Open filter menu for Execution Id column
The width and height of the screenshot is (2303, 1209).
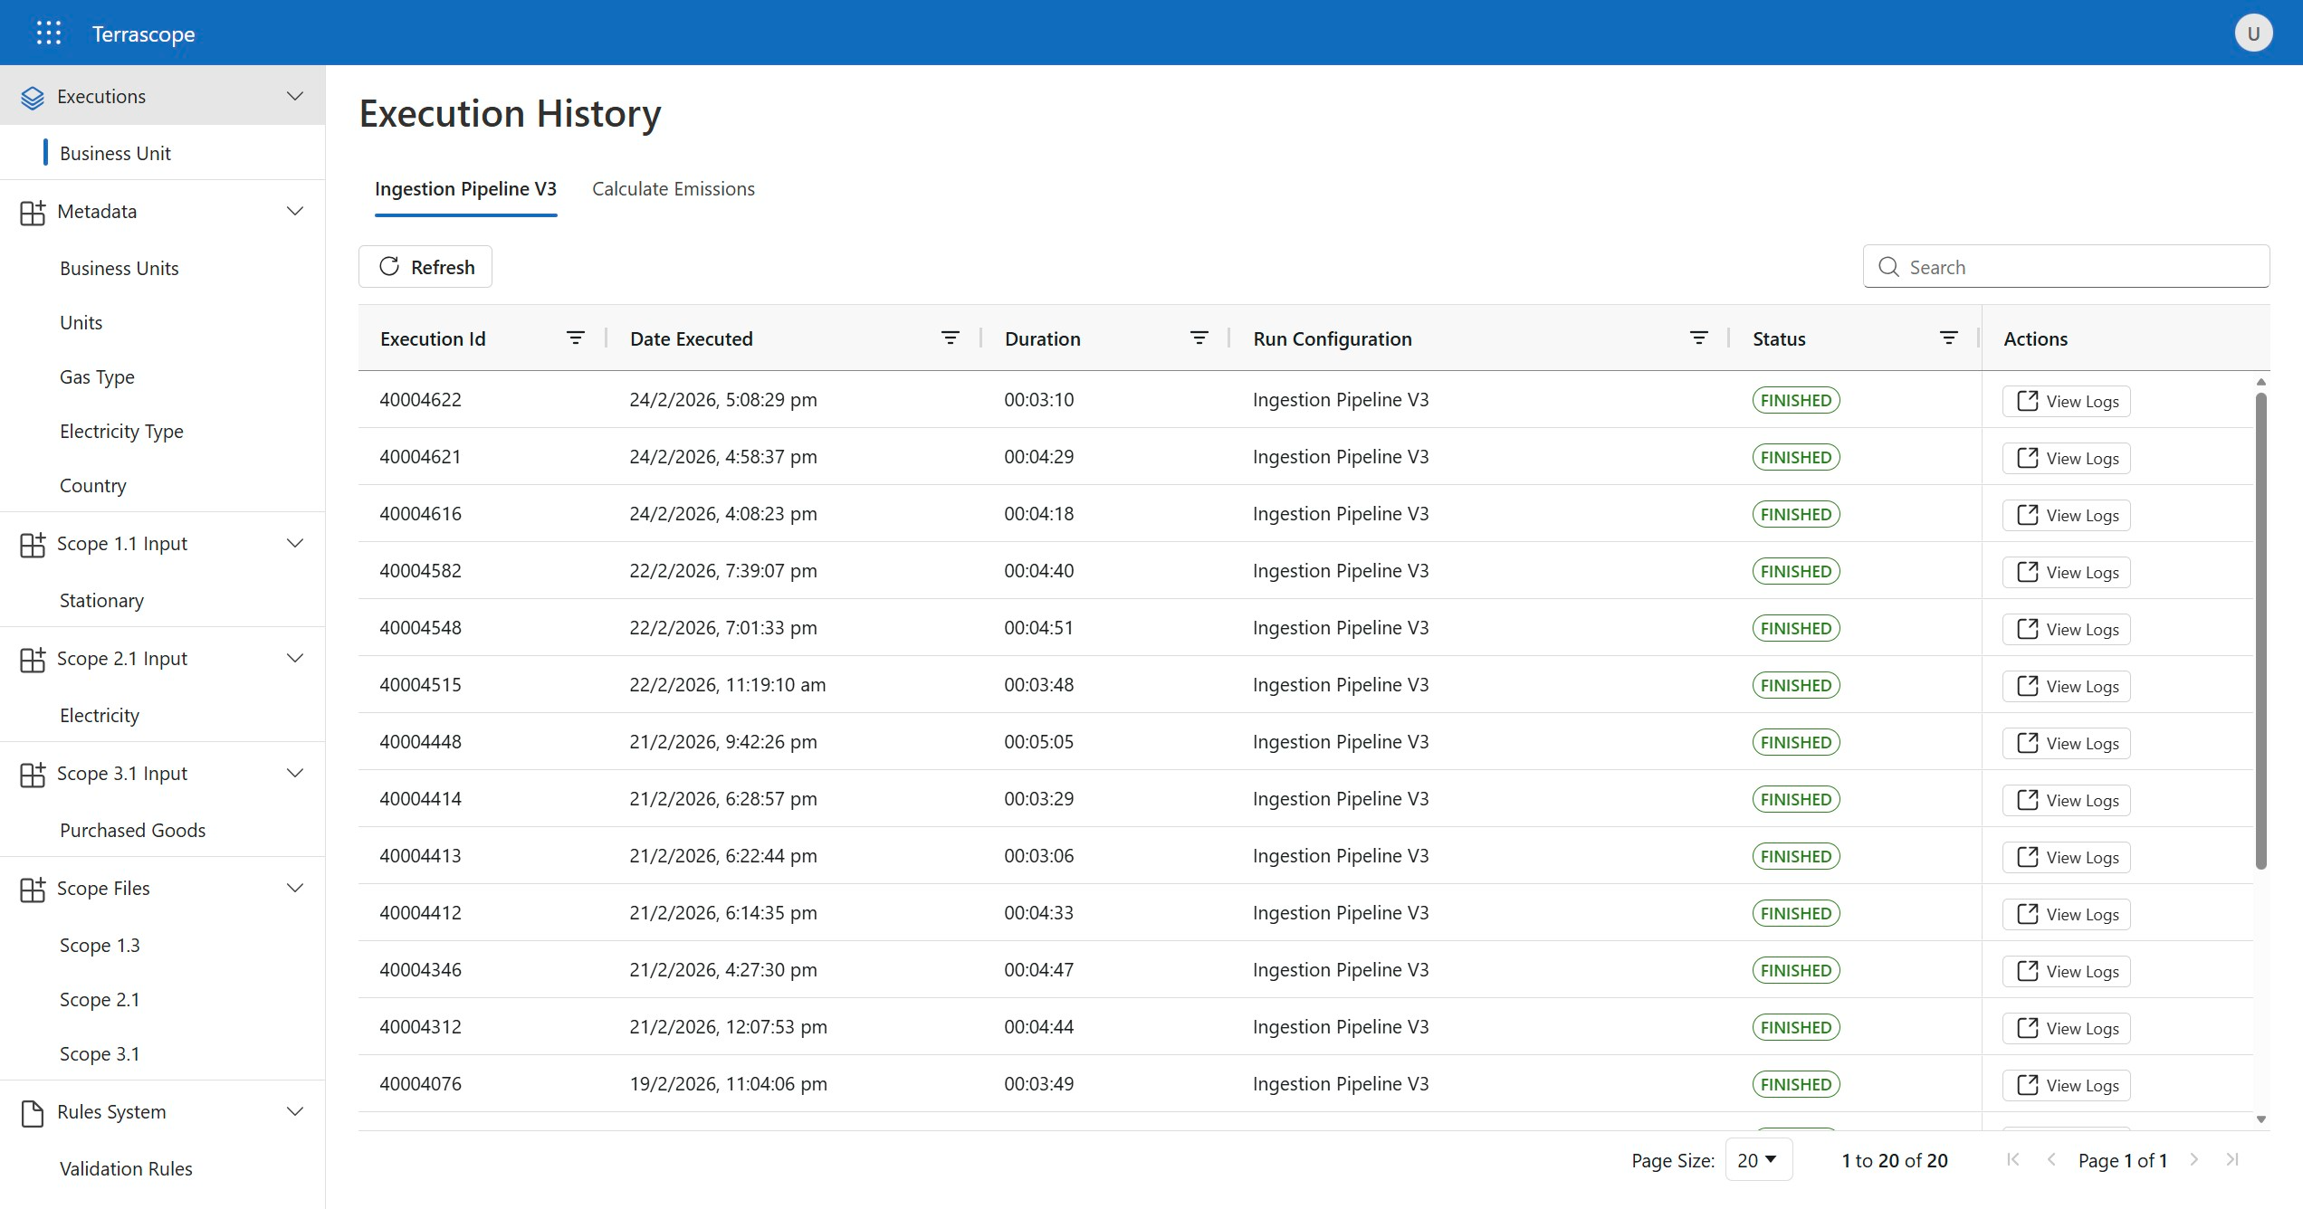pos(575,338)
